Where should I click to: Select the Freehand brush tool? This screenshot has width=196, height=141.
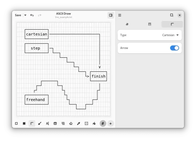click(x=40, y=123)
